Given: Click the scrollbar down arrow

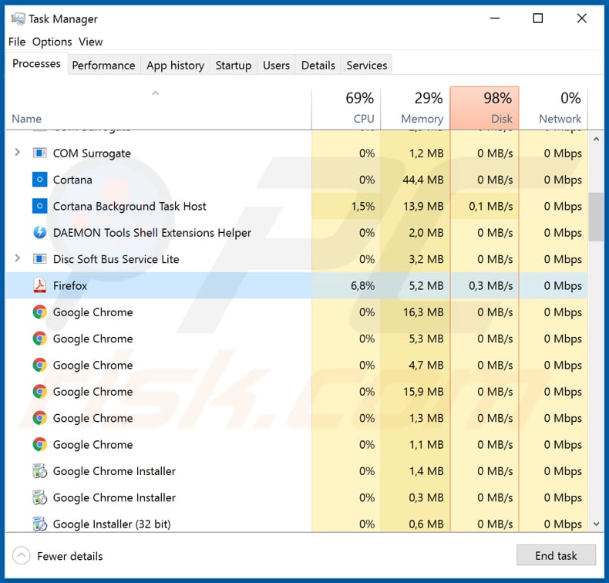Looking at the screenshot, I should tap(596, 524).
